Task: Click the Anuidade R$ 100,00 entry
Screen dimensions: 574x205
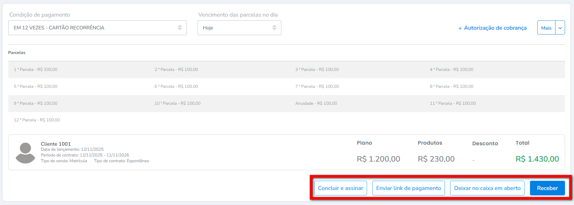Action: 316,103
